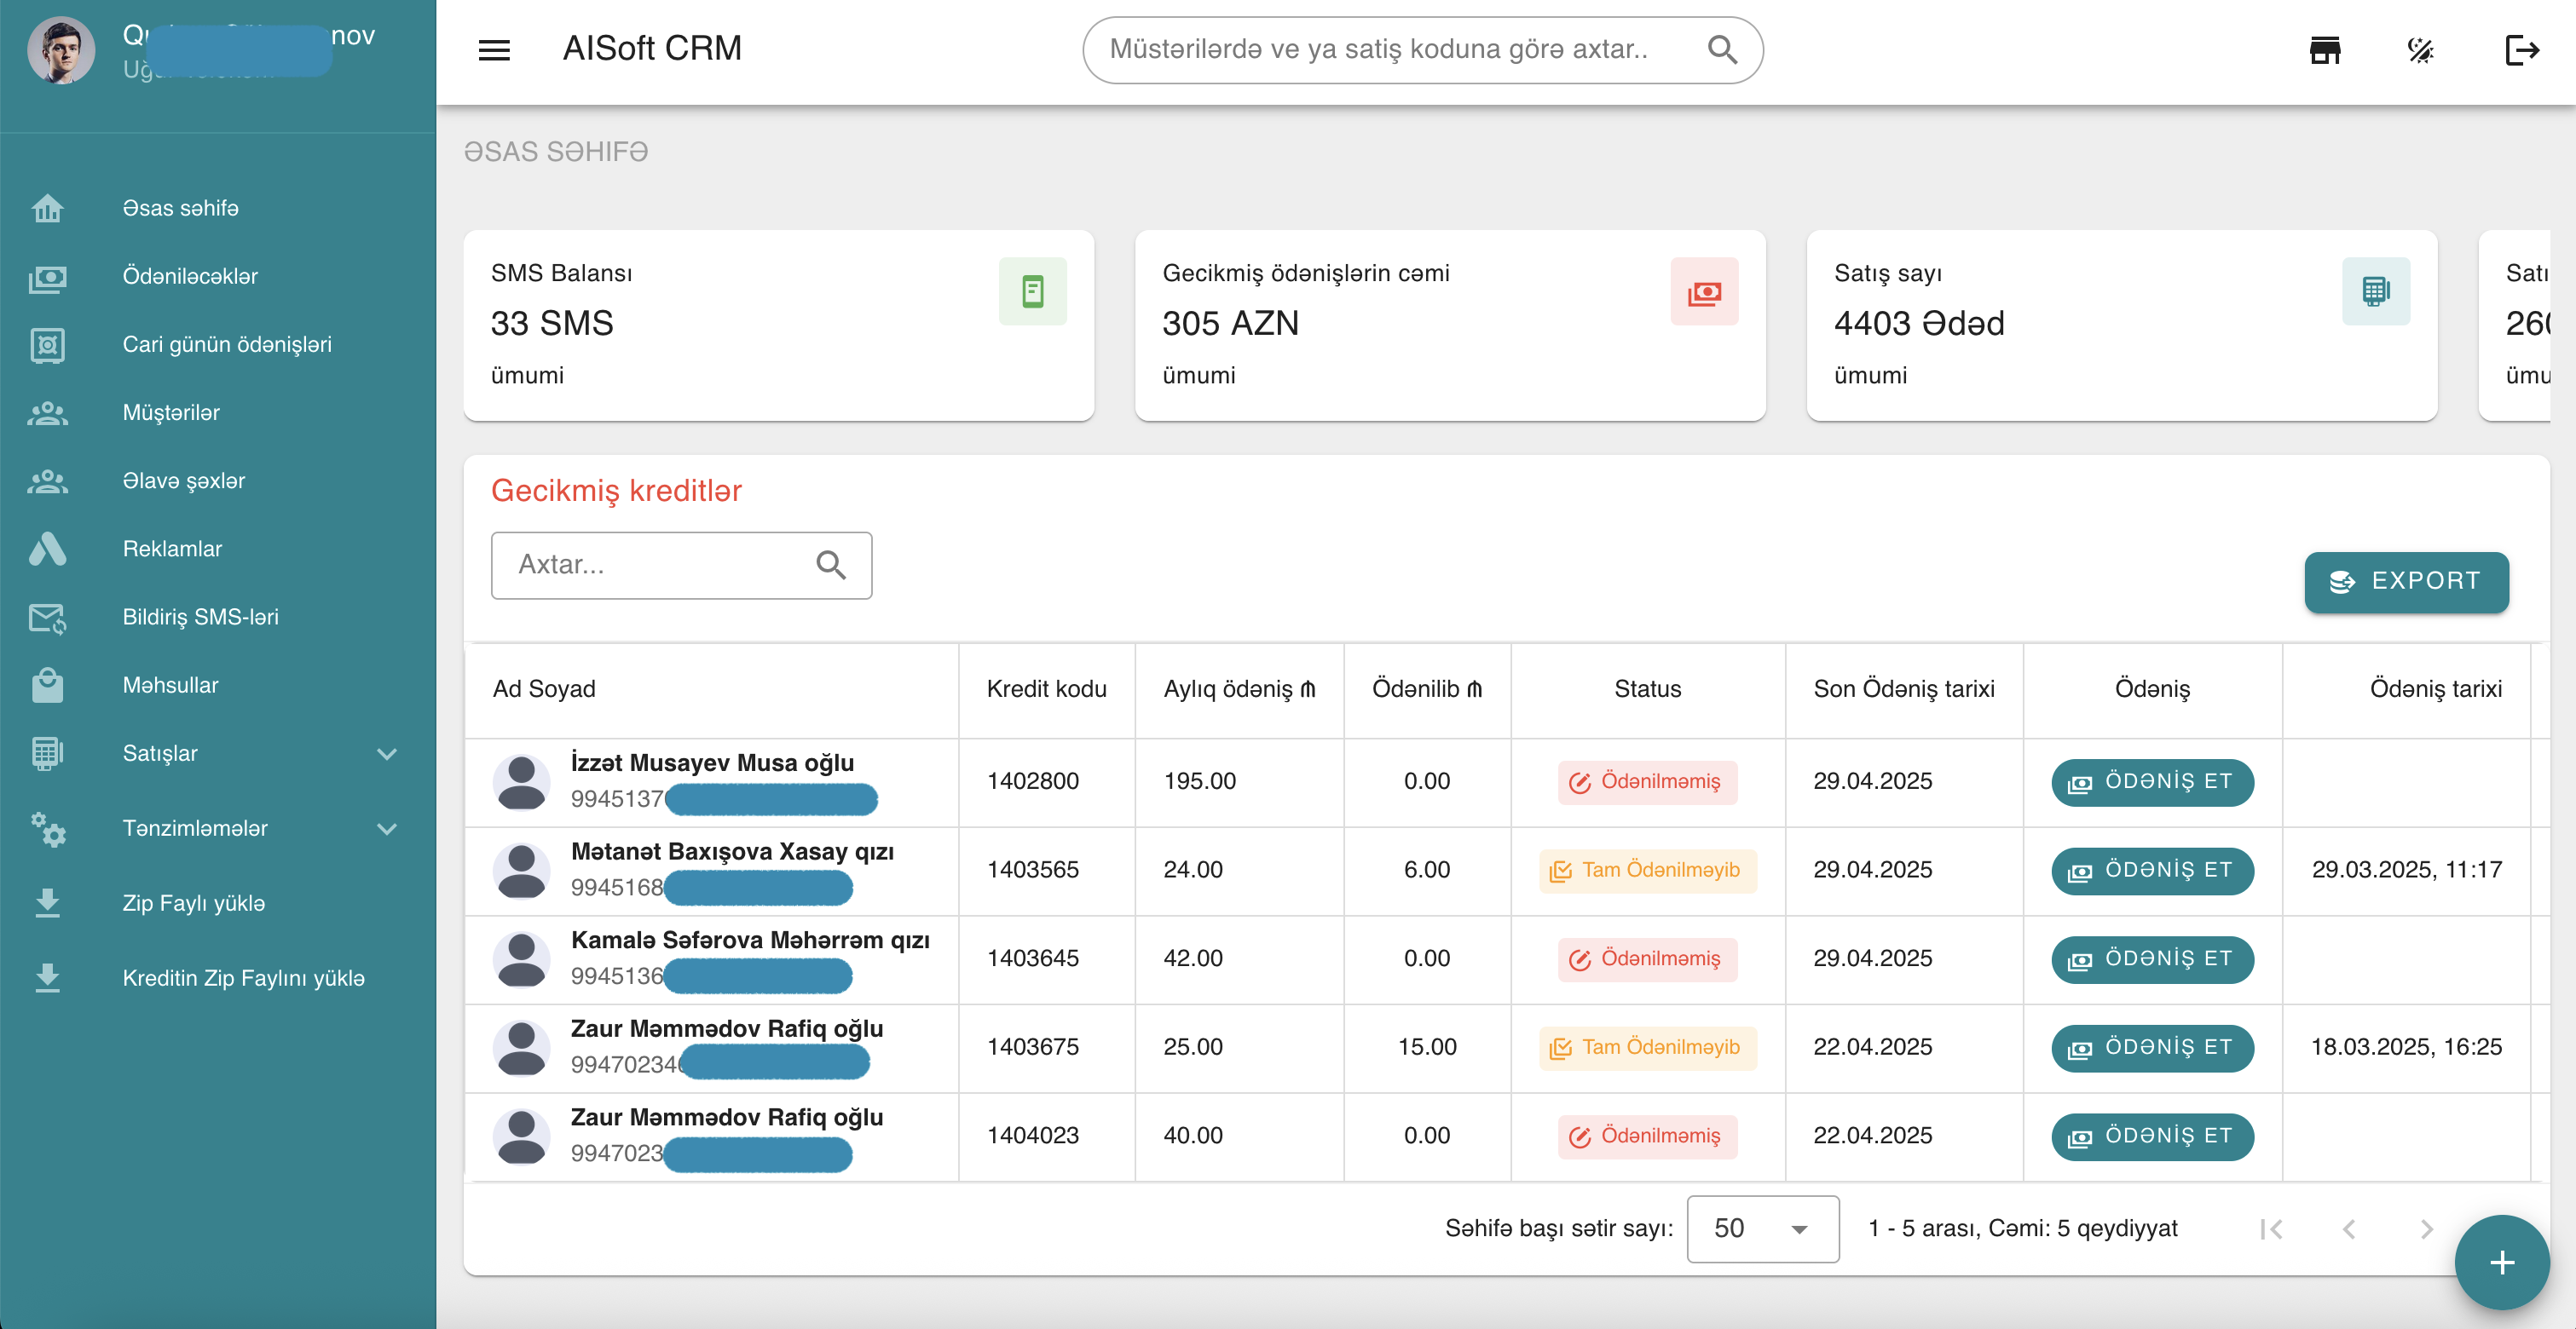Click the red Gecikmiş ödənişlər card icon
Viewport: 2576px width, 1329px height.
(1704, 291)
